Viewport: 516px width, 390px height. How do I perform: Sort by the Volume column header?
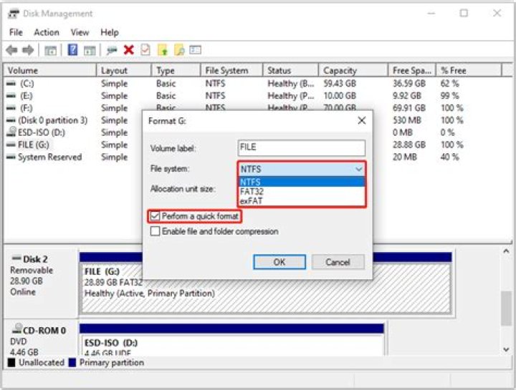coord(50,70)
